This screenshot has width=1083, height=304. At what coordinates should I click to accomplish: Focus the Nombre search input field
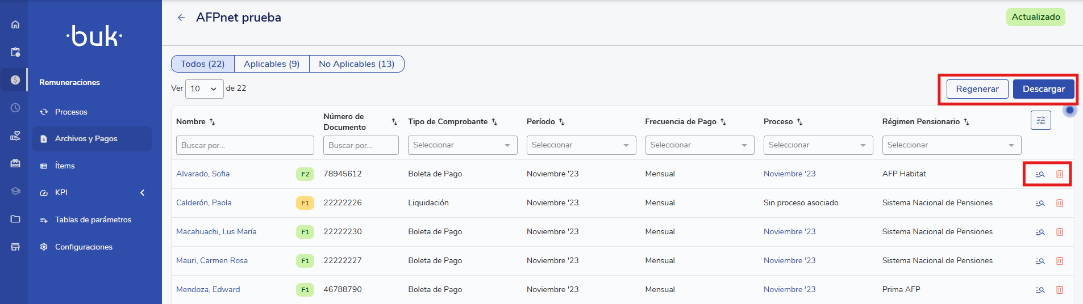[245, 145]
